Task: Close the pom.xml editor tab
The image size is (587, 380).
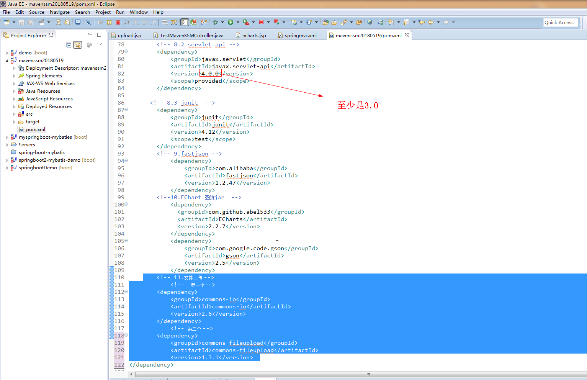Action: [407, 35]
